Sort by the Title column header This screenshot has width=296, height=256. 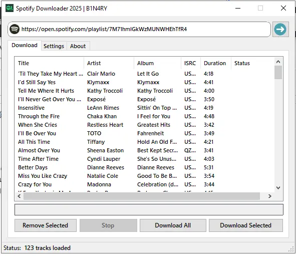49,63
